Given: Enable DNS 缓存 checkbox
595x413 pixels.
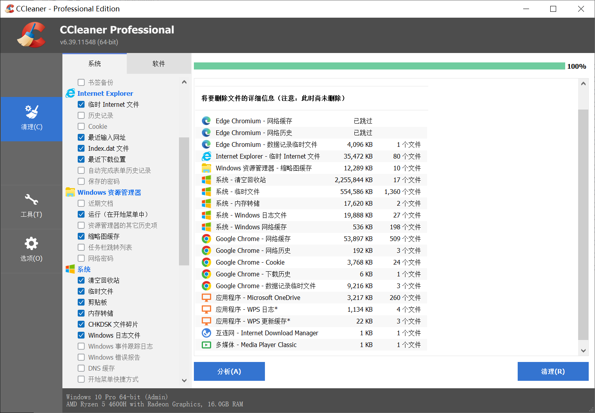Looking at the screenshot, I should [81, 368].
